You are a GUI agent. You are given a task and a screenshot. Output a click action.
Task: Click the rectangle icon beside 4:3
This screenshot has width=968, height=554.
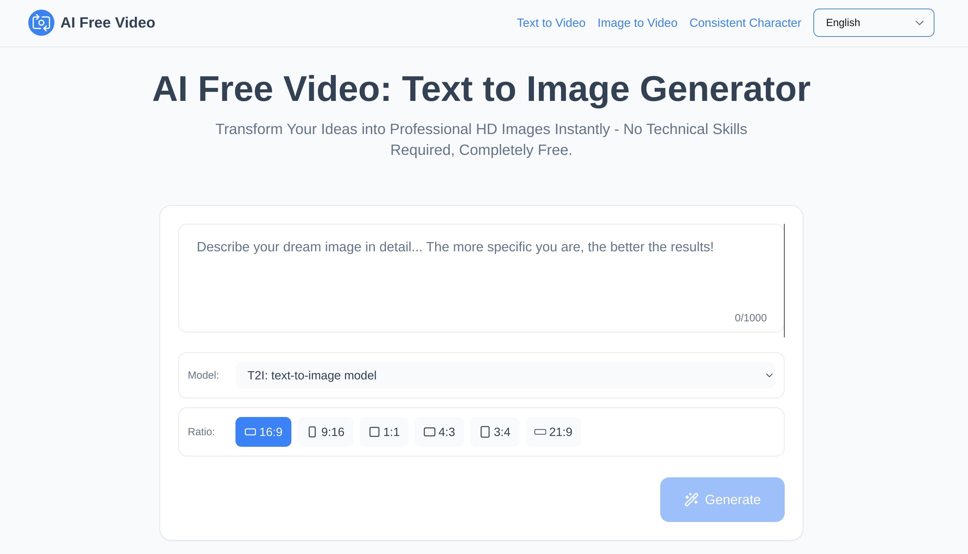pos(429,432)
